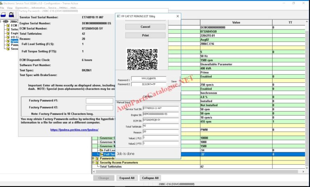This screenshot has height=187, width=310.
Task: Expand the Security Access Parameters group
Action: (x=93, y=162)
